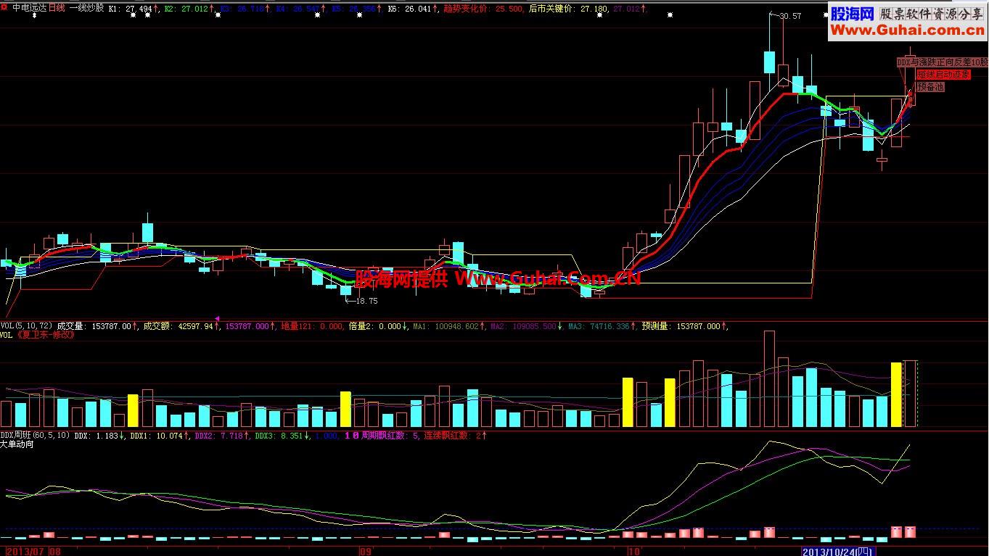This screenshot has height=556, width=989.
Task: Click the 预备池 signal label
Action: [930, 86]
